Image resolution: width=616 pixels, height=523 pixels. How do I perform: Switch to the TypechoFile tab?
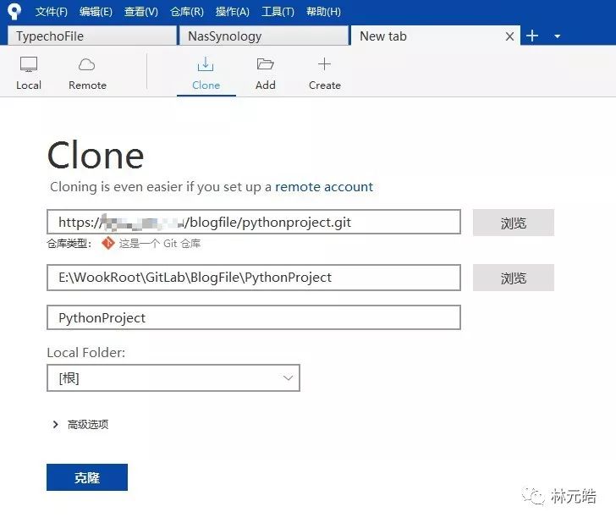point(92,36)
